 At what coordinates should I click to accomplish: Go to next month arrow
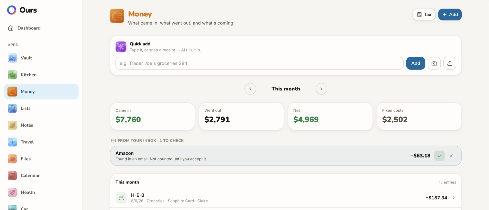[321, 89]
